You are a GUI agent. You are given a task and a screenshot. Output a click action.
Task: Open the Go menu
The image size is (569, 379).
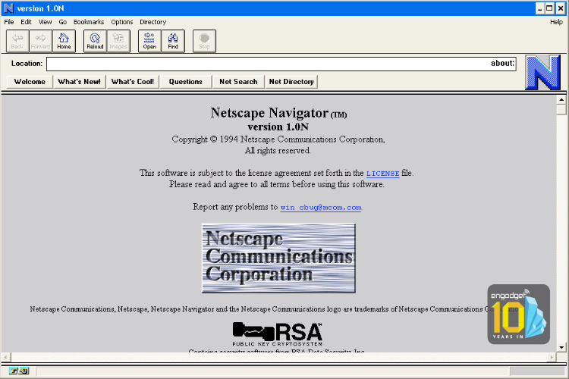(63, 22)
